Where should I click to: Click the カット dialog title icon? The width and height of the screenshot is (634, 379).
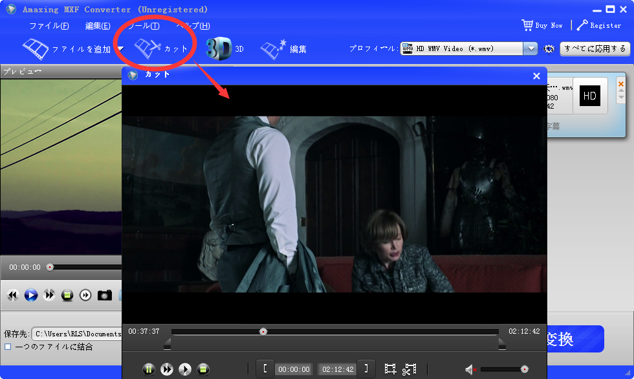[133, 75]
